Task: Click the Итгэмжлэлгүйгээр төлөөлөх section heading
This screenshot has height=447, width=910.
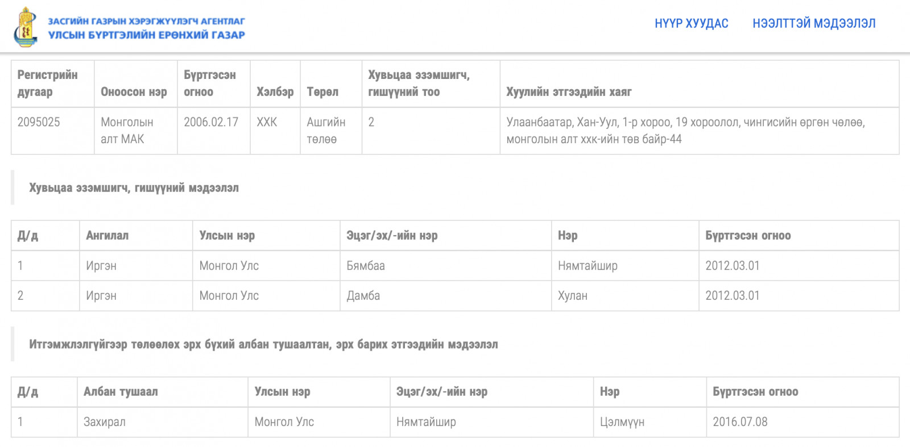Action: coord(263,345)
